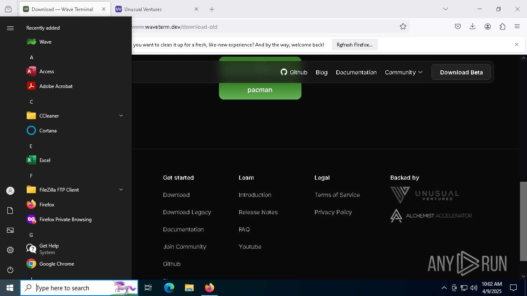This screenshot has width=527, height=296.
Task: Open the Alchemist Accelerator logo
Action: pyautogui.click(x=431, y=216)
